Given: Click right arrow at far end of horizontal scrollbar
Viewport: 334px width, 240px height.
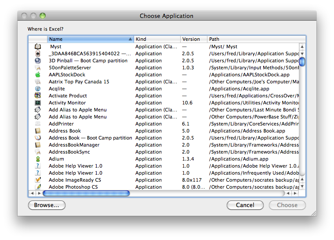Looking at the screenshot, I should pyautogui.click(x=295, y=193).
